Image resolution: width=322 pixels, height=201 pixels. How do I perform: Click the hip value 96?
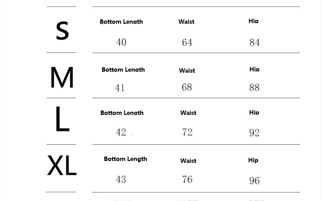254,180
